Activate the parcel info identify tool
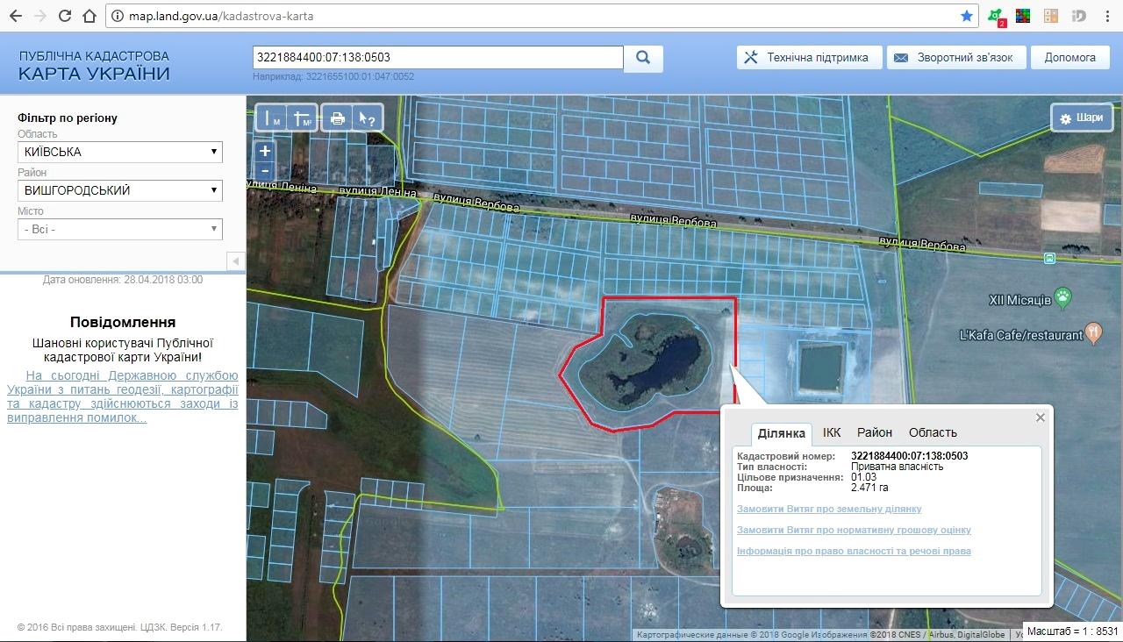 point(368,118)
